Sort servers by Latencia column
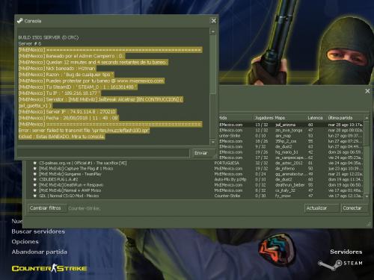The height and width of the screenshot is (280, 374). click(x=315, y=118)
